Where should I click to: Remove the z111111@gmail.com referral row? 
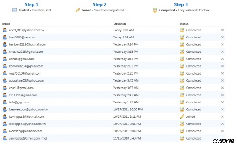point(222,95)
